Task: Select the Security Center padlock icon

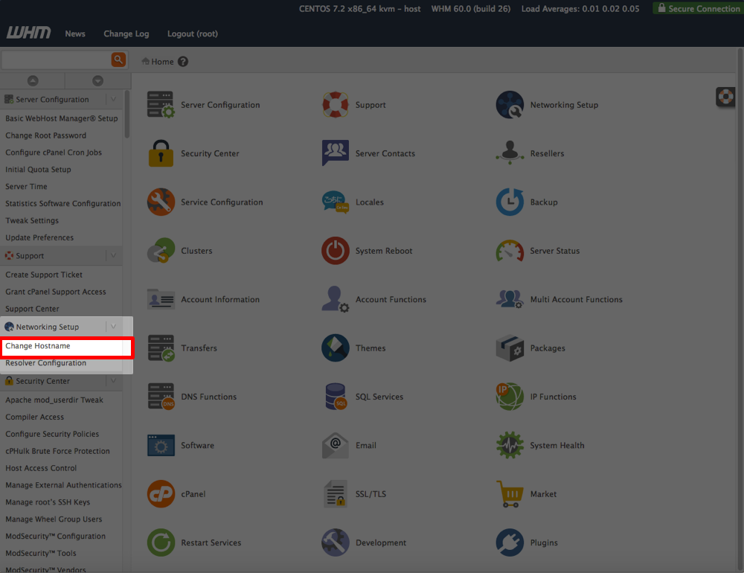Action: coord(160,153)
